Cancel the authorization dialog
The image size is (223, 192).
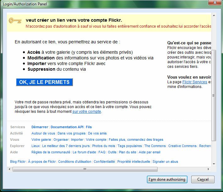pyautogui.click(x=203, y=179)
